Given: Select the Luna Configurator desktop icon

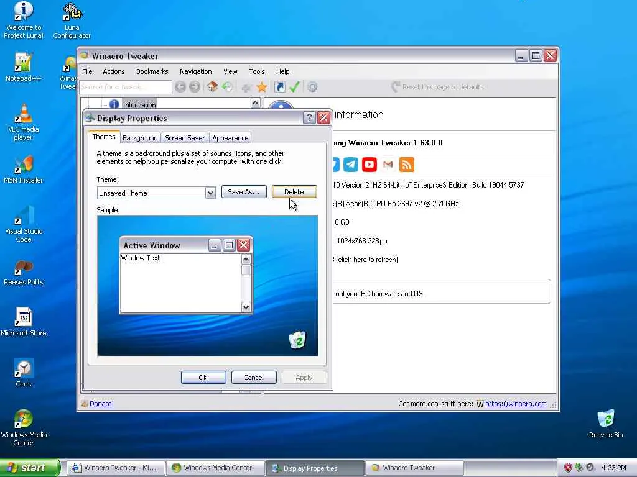Looking at the screenshot, I should [x=72, y=20].
